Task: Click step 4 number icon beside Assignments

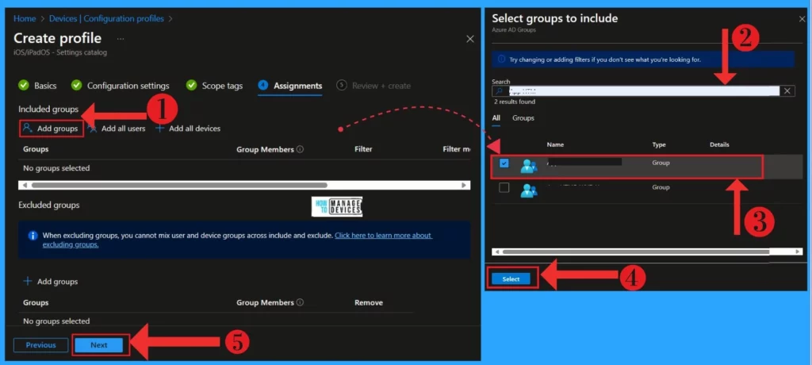Action: tap(263, 85)
